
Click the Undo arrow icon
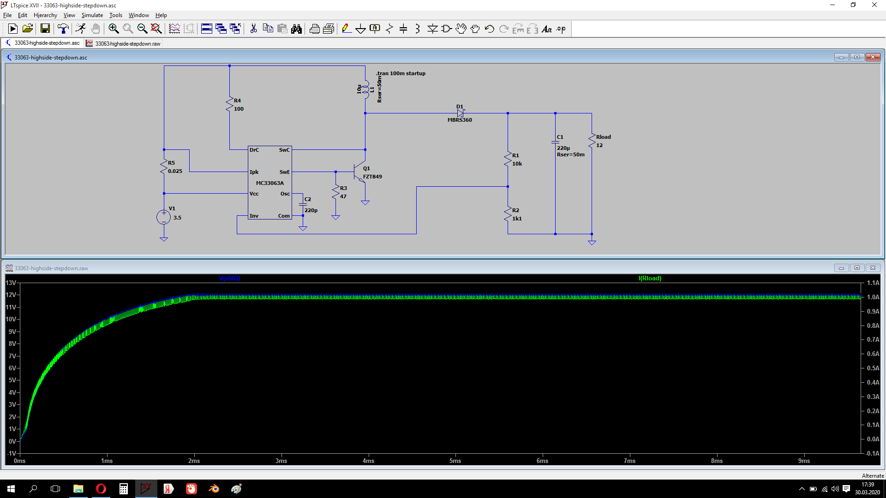click(x=490, y=29)
